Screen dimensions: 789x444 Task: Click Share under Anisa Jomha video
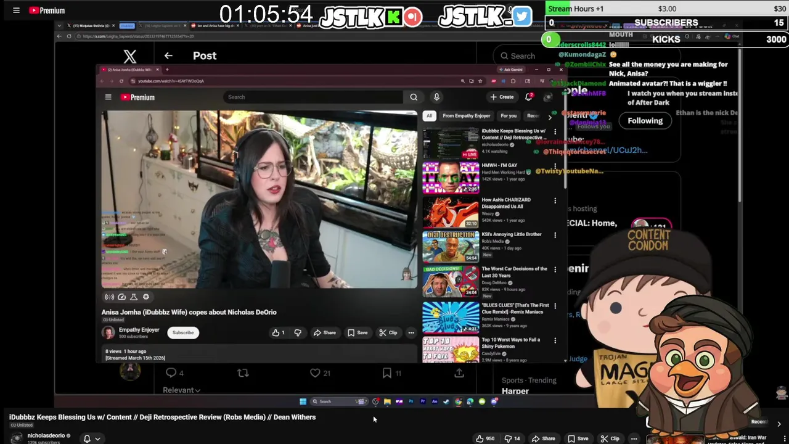click(324, 332)
